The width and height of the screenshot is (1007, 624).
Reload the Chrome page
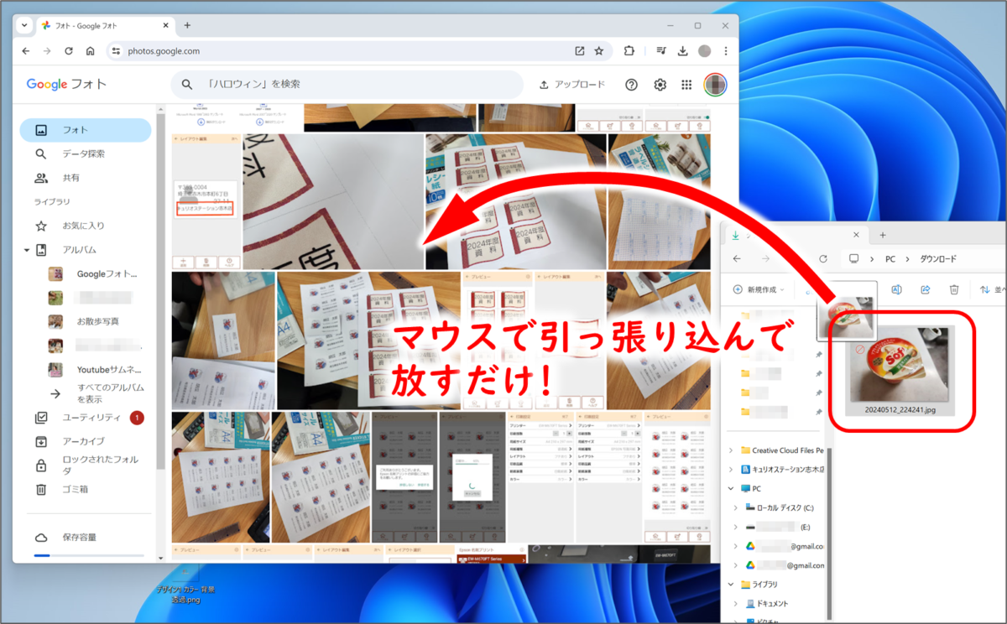[x=69, y=51]
